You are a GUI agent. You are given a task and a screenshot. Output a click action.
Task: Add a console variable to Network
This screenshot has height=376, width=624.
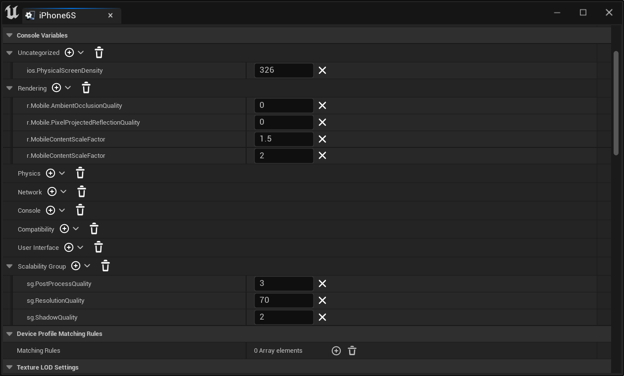click(52, 191)
